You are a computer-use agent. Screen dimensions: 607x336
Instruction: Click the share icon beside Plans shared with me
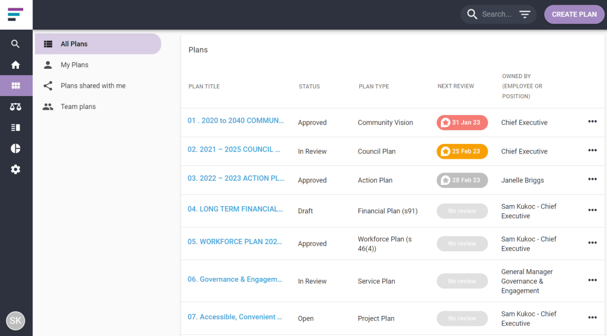coord(48,85)
